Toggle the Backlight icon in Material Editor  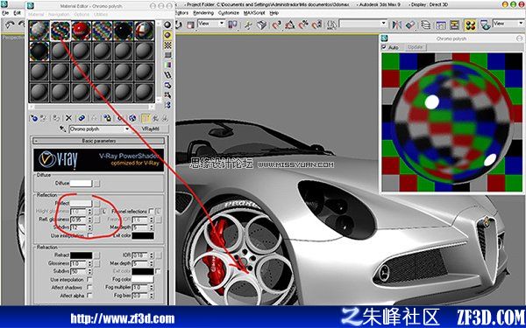point(167,35)
